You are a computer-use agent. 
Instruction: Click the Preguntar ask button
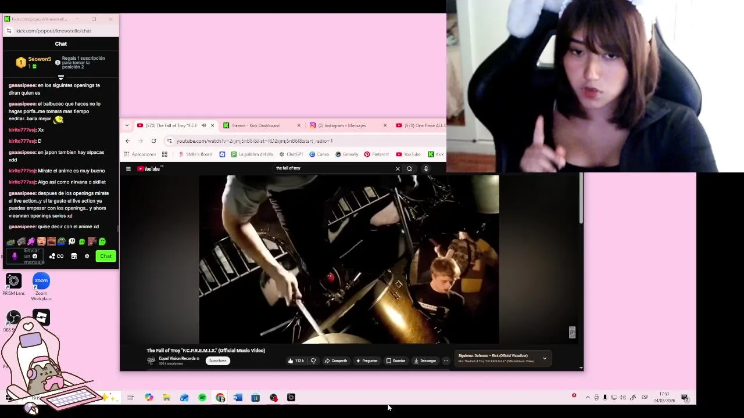[367, 361]
